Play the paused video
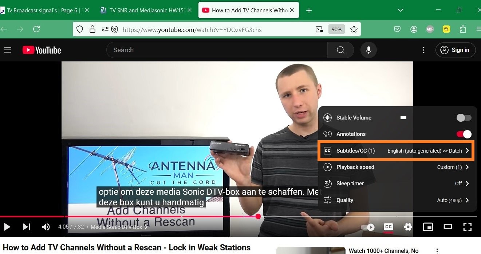This screenshot has height=254, width=481. [7, 227]
